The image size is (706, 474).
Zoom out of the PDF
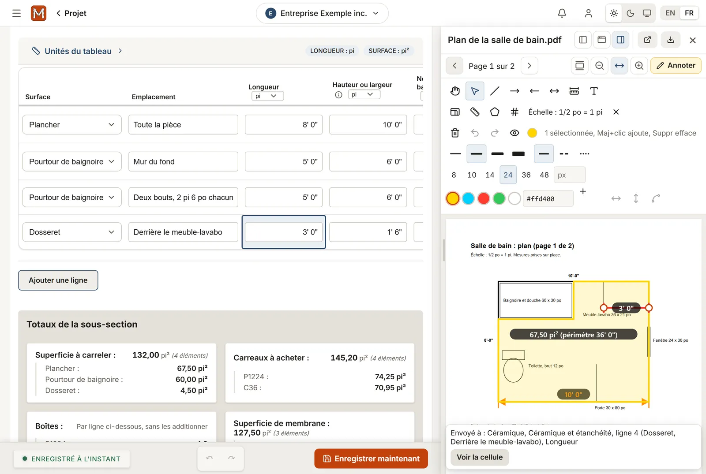[x=599, y=66]
